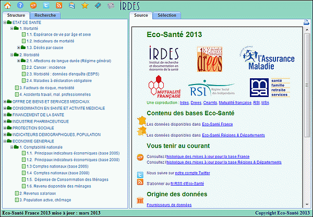Expand CONSOMMATION EN SANTE ET ACTIVITE MEDICALE
313x217 pixels.
5,108
